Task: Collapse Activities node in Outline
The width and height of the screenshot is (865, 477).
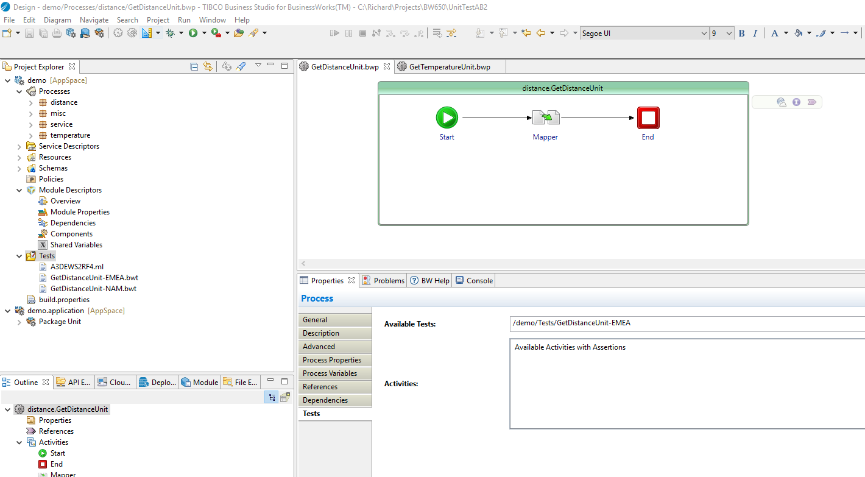Action: point(19,442)
